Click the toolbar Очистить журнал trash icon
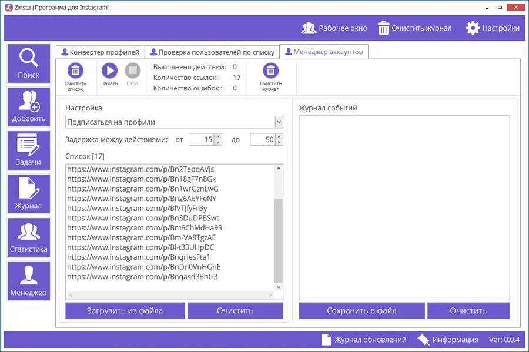529x352 pixels. coord(270,71)
